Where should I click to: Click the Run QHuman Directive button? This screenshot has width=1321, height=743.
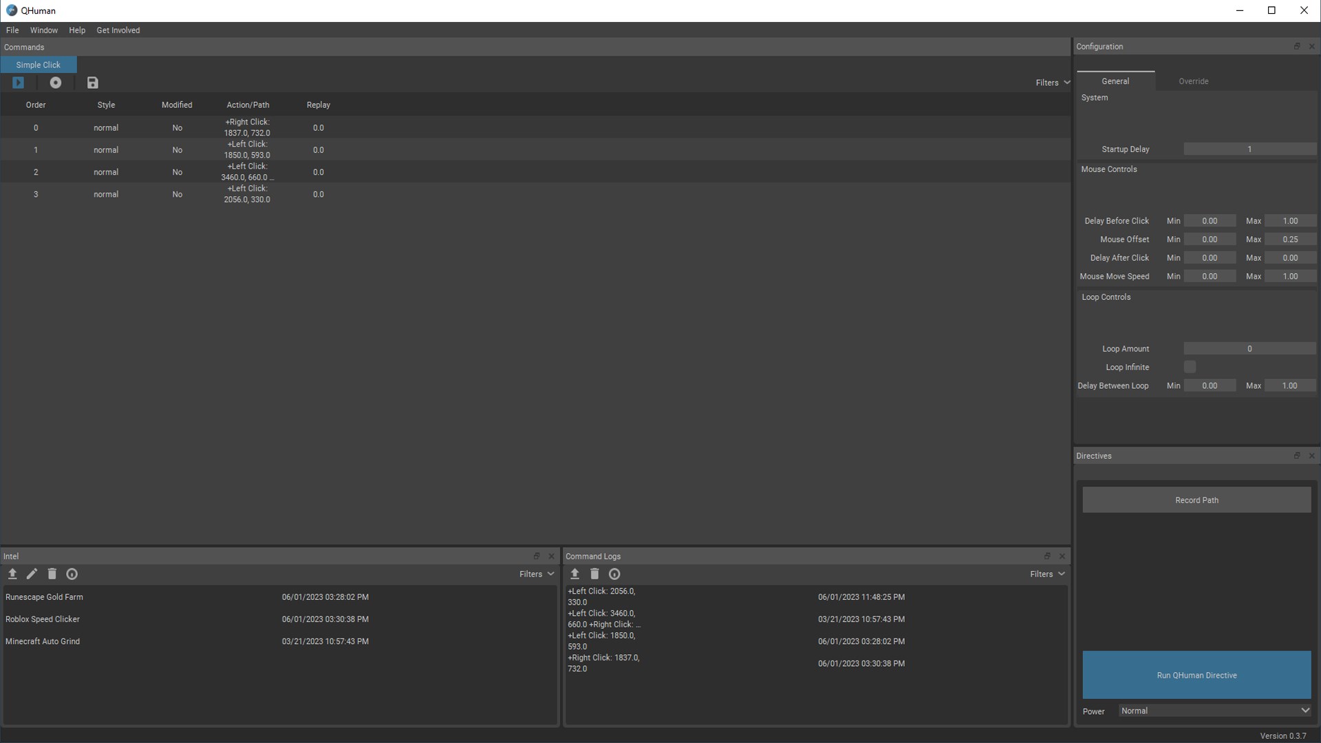click(1196, 675)
